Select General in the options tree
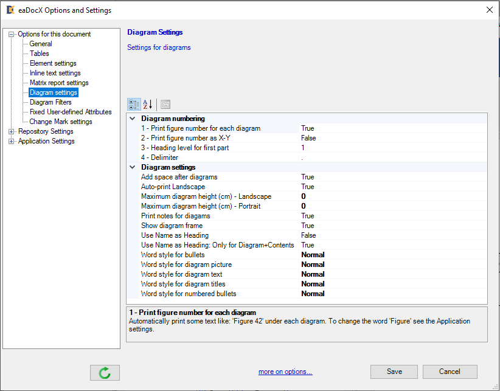The image size is (500, 391). coord(41,44)
